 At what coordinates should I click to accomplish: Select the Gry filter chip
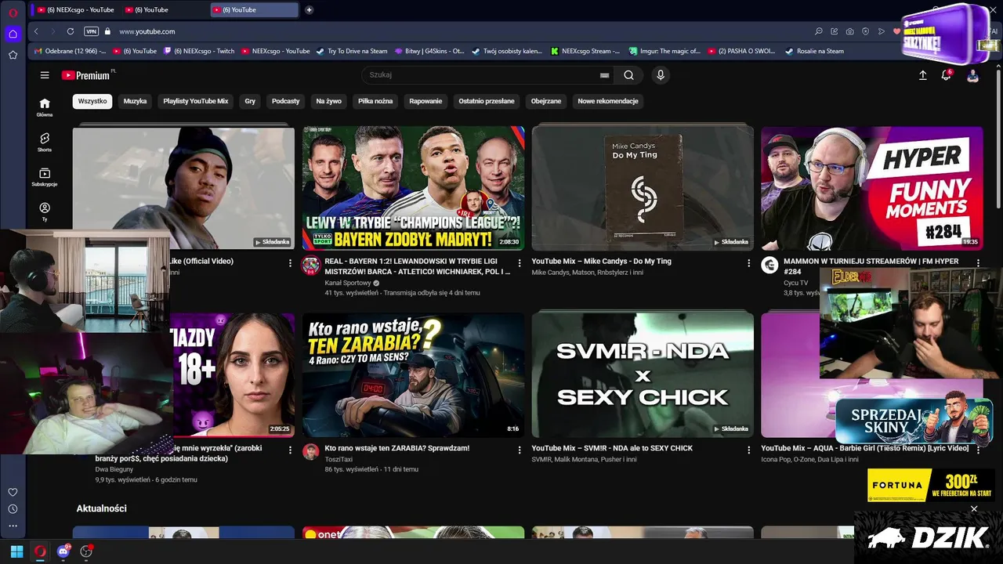[x=250, y=101]
